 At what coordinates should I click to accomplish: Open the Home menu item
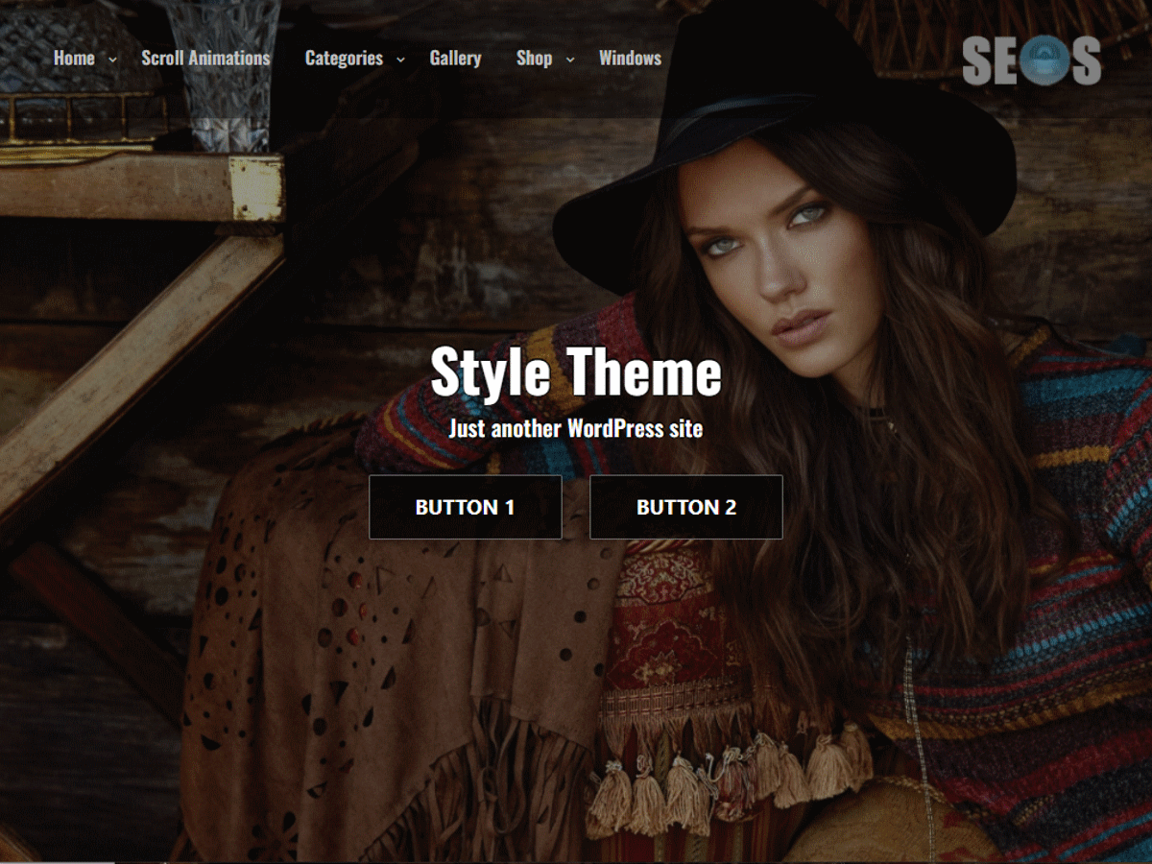(x=74, y=58)
